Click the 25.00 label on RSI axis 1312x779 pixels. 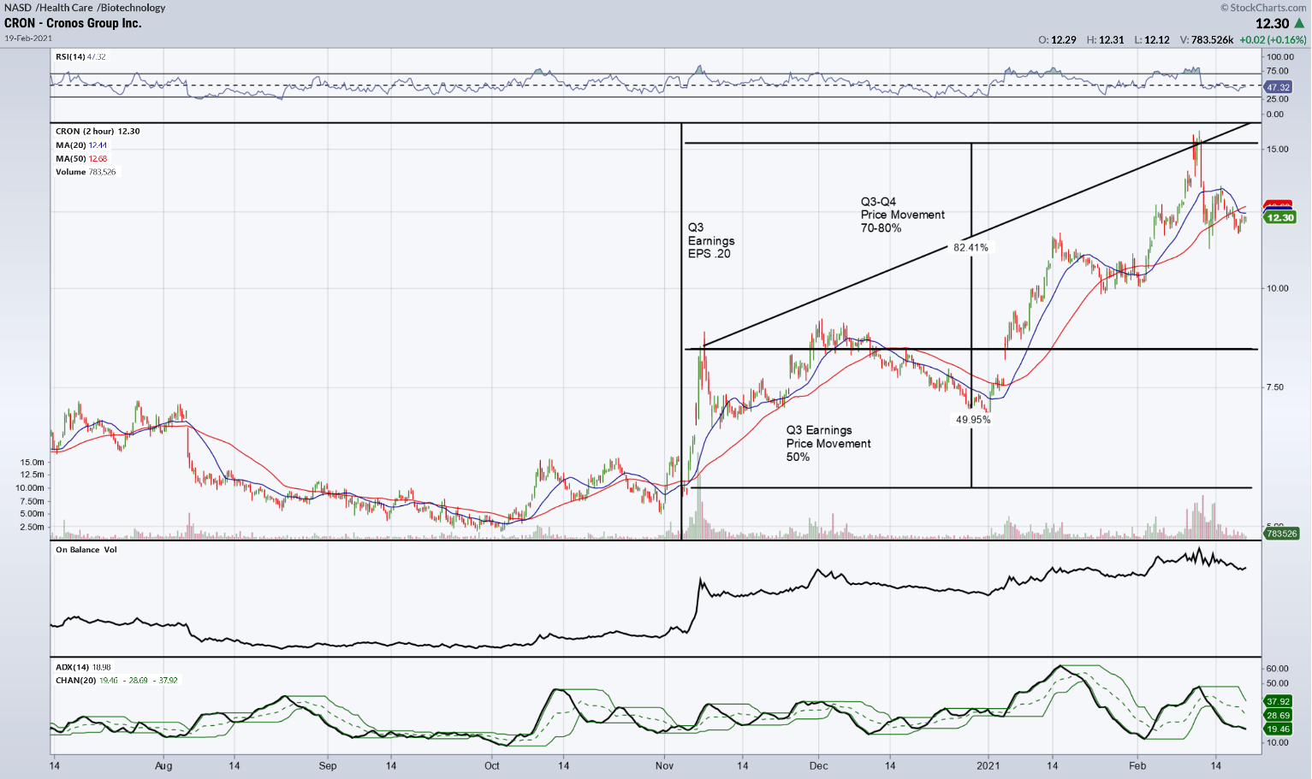pos(1278,99)
